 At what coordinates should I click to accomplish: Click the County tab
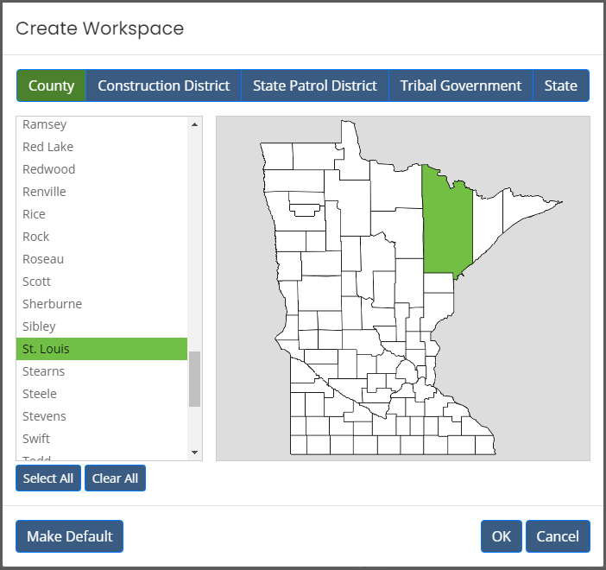click(51, 86)
